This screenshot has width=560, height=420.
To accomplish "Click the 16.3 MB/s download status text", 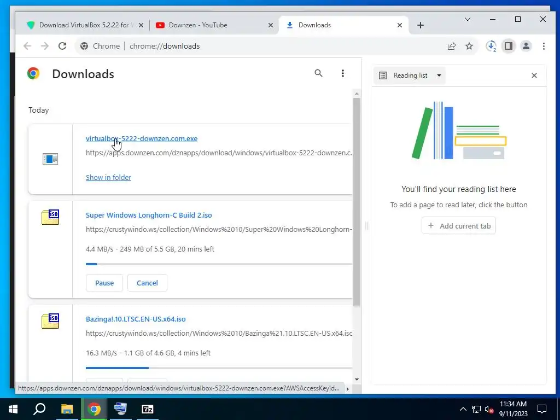I will (x=148, y=353).
